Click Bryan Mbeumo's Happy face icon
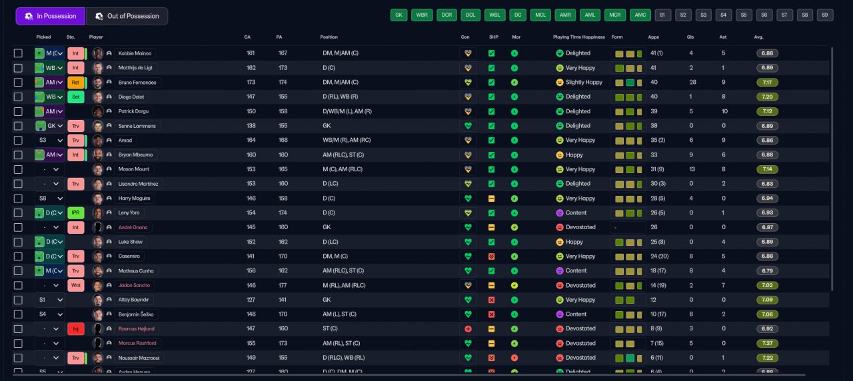This screenshot has width=853, height=381. 560,155
